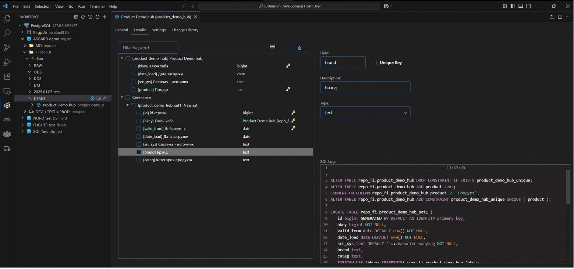Enable the Unique Key checkbox
The image size is (574, 269).
point(375,63)
